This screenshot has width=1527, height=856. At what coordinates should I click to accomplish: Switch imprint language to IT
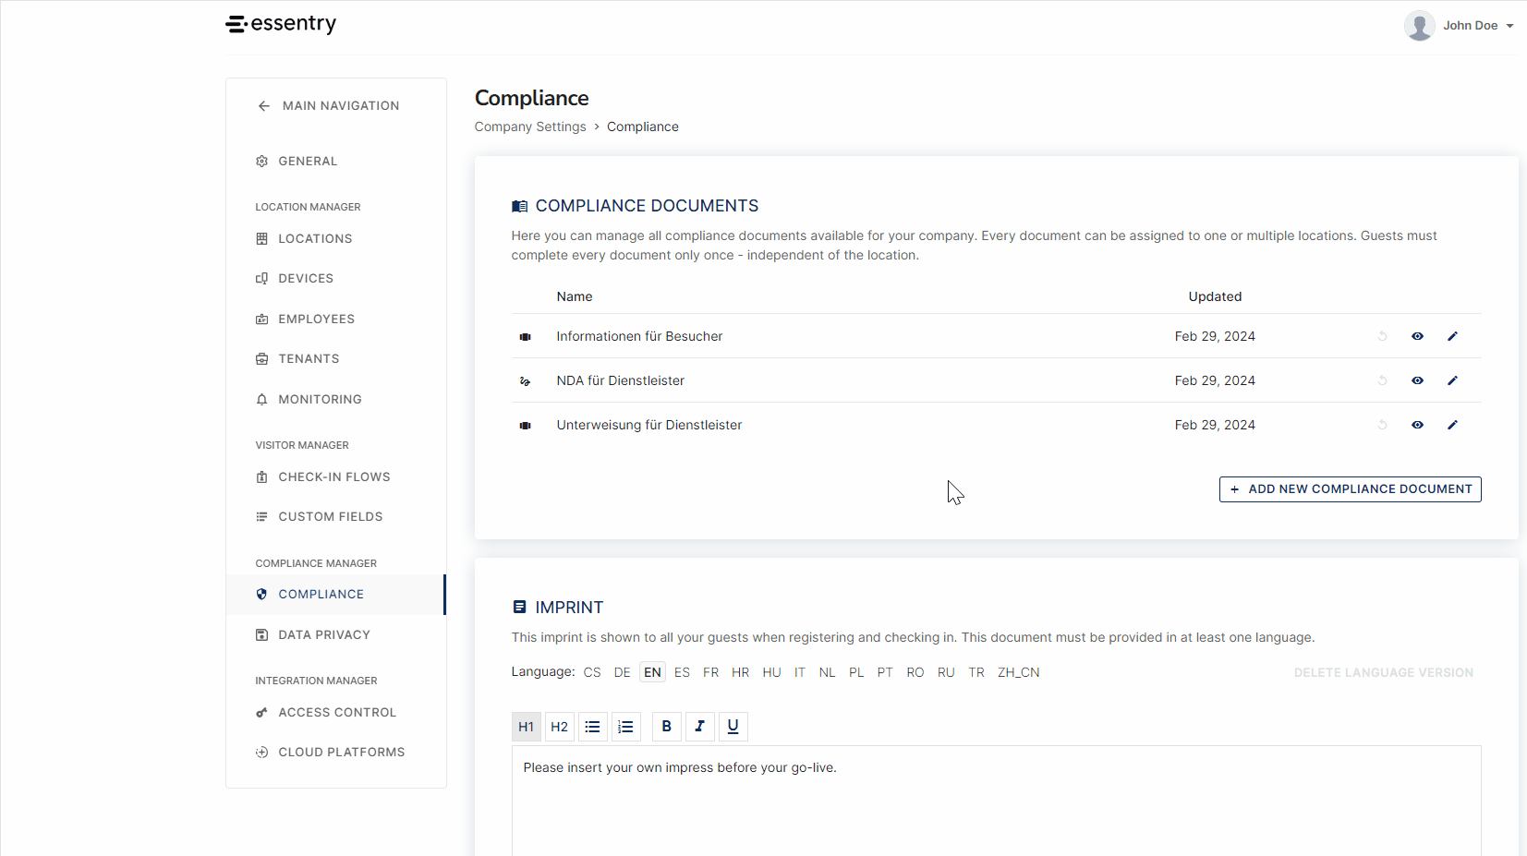800,673
